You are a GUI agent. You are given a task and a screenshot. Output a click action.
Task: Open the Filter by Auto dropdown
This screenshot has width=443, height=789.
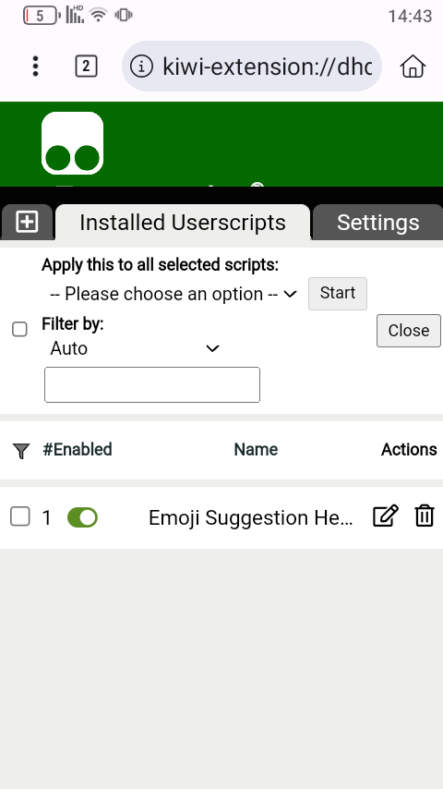click(x=134, y=348)
